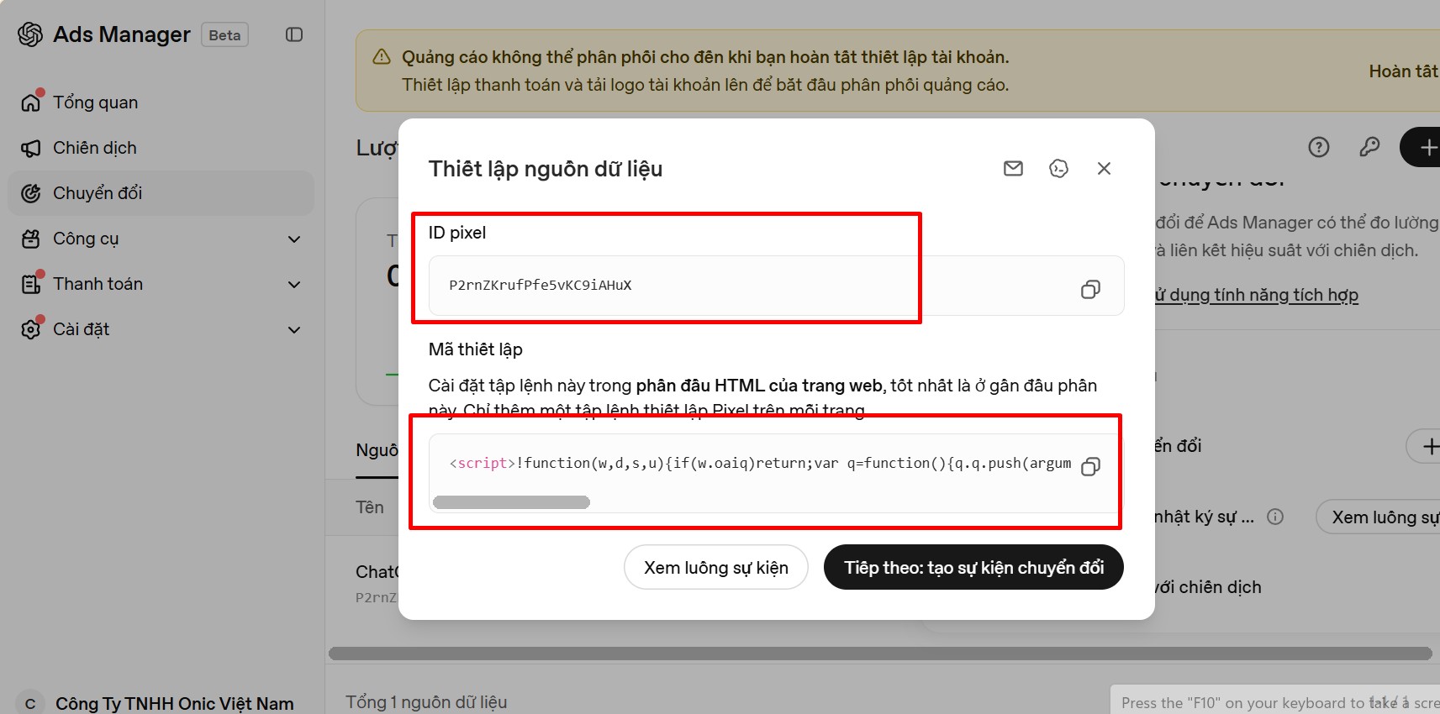
Task: Click Tiếp theo: tạo sự kiện chuyển đổi
Action: click(x=973, y=568)
